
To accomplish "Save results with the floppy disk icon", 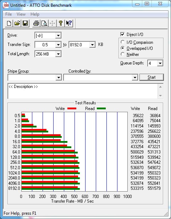I will click(x=25, y=23).
